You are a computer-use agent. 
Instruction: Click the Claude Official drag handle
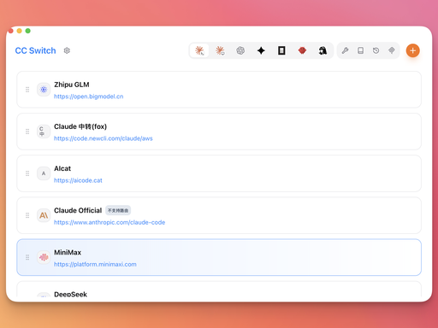[27, 215]
